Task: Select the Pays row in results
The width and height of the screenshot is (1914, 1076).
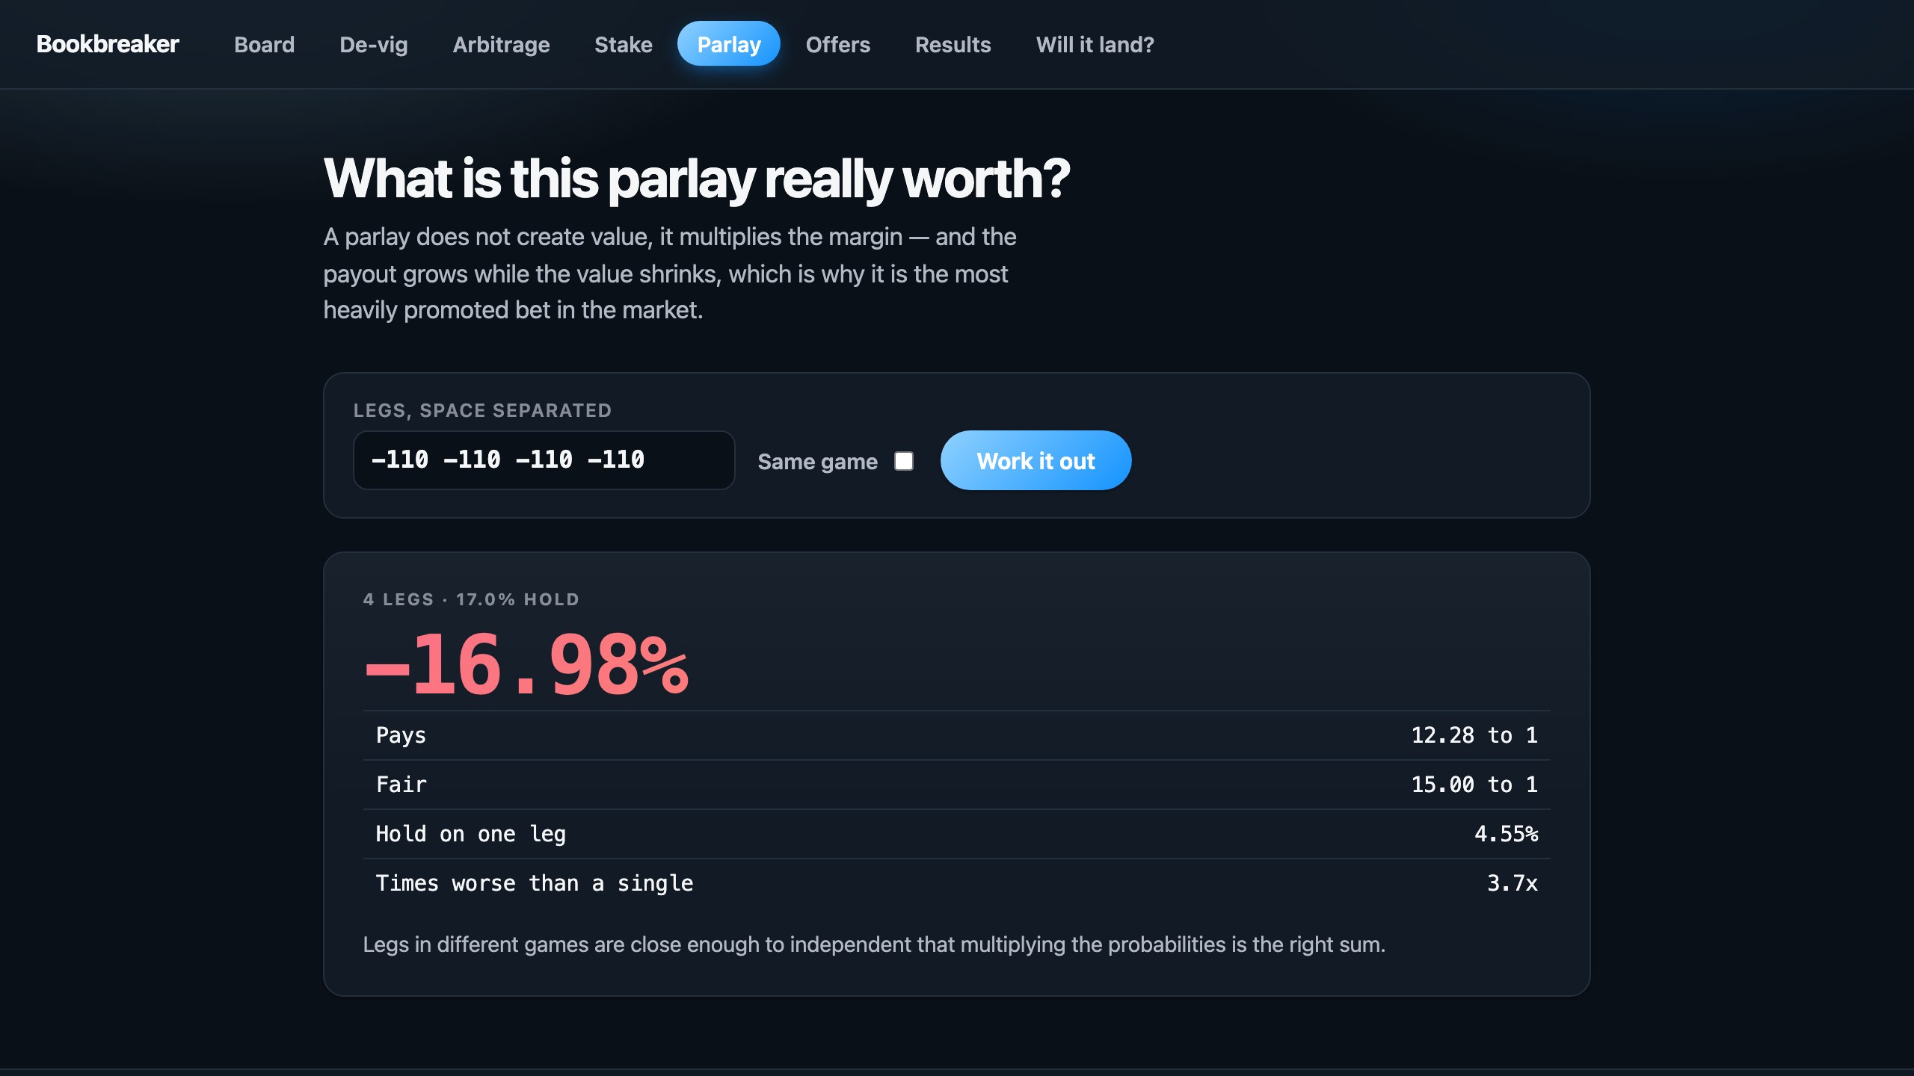Action: tap(956, 735)
